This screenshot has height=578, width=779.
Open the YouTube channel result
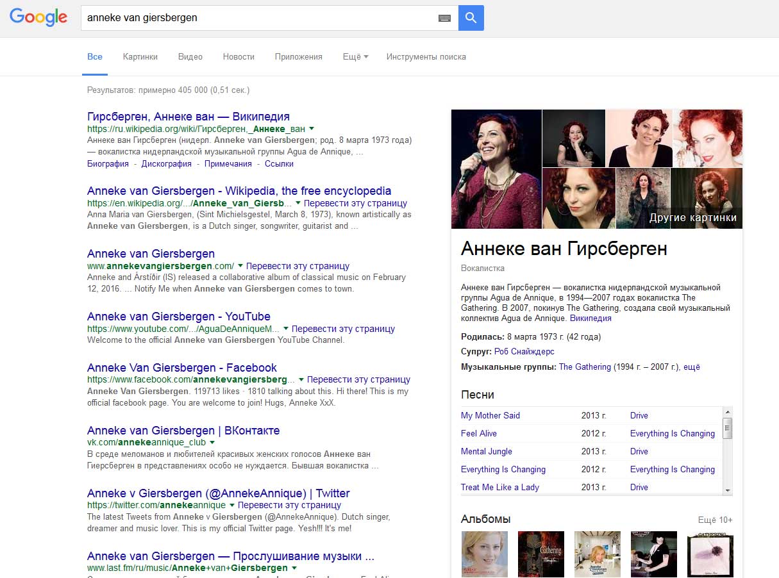point(179,317)
